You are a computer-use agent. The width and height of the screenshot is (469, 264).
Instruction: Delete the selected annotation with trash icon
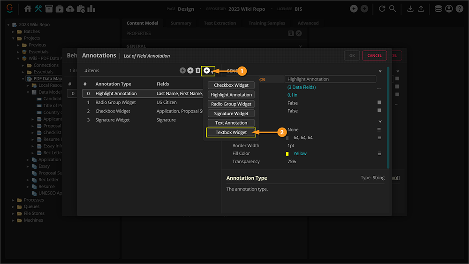198,70
